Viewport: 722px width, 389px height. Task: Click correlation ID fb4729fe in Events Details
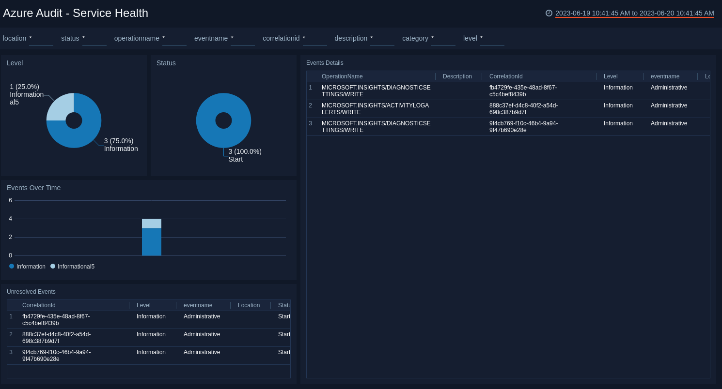coord(523,91)
